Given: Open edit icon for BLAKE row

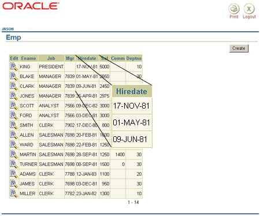Looking at the screenshot, I should (x=14, y=76).
